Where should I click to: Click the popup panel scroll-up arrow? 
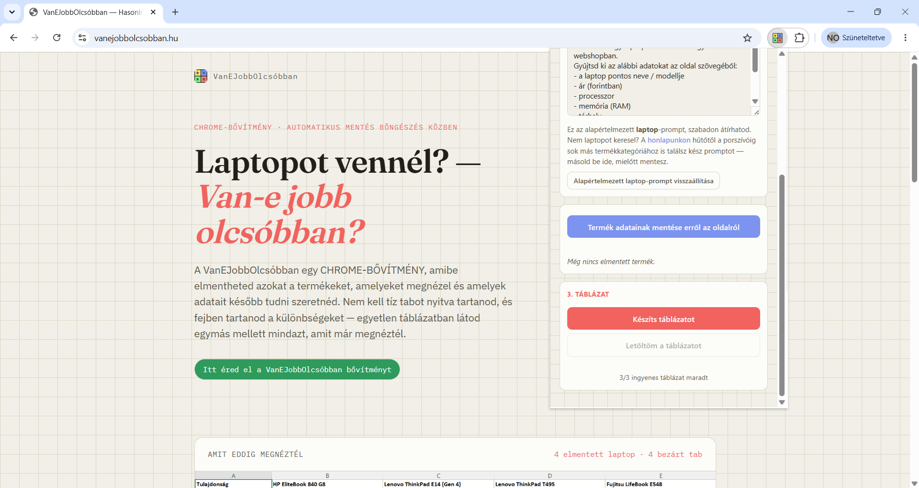pyautogui.click(x=782, y=54)
